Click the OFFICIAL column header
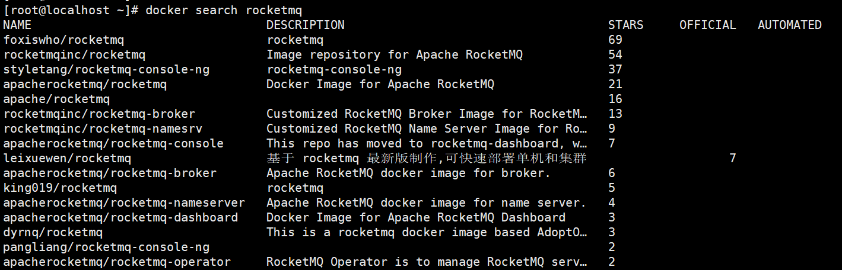 pos(708,25)
